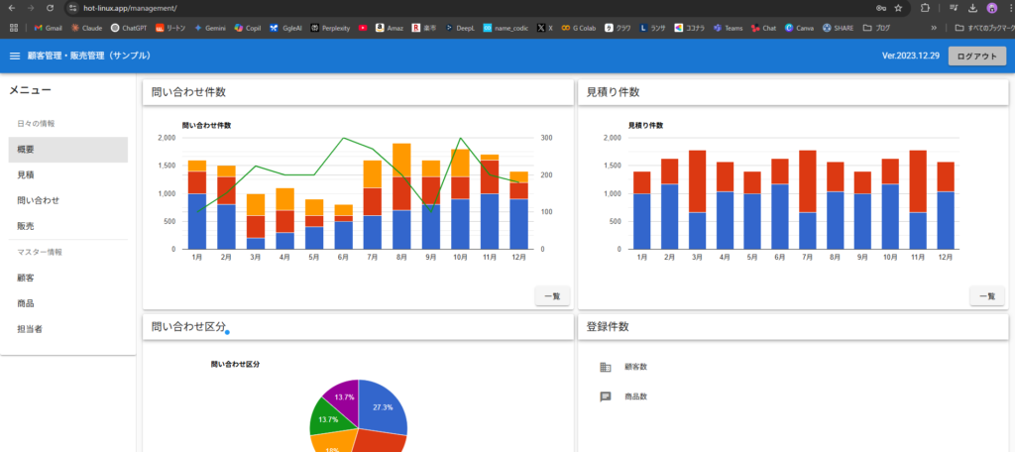Open the G Colab bookmark
Screen dimensions: 1015x452
[579, 28]
